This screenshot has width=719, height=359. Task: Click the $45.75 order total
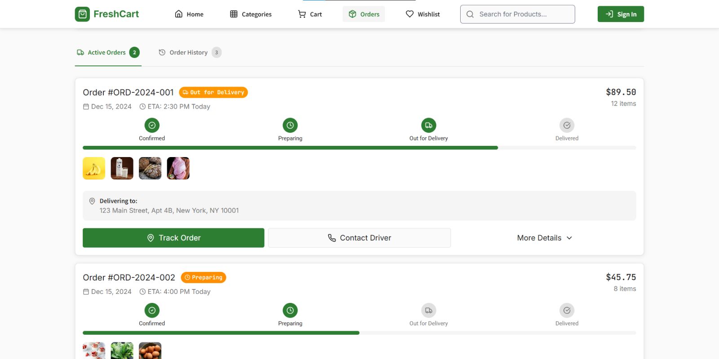tap(621, 277)
